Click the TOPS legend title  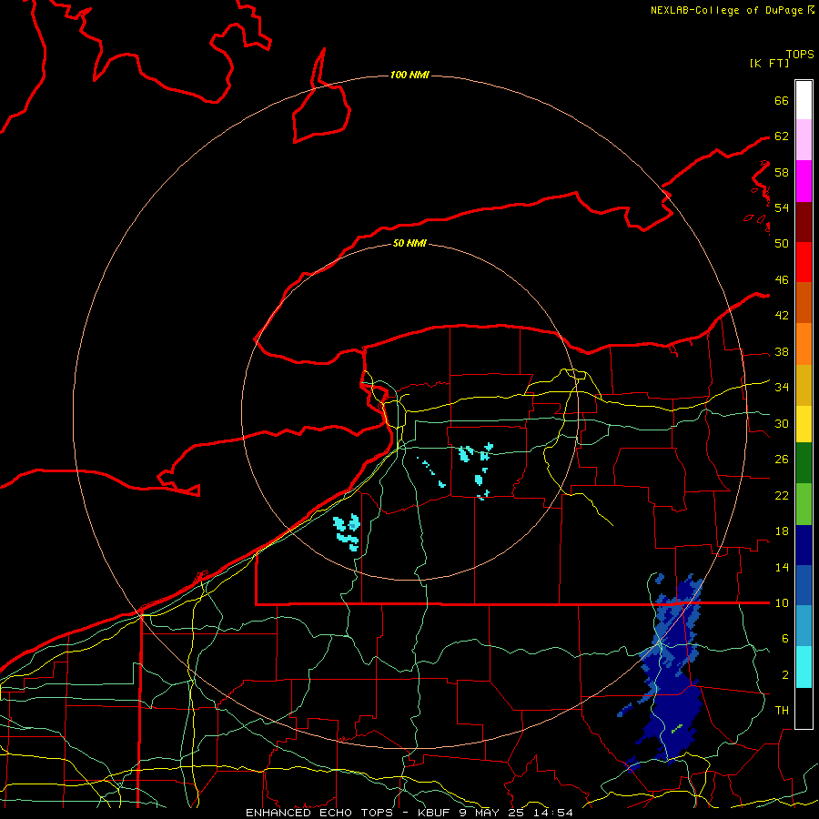pos(800,55)
